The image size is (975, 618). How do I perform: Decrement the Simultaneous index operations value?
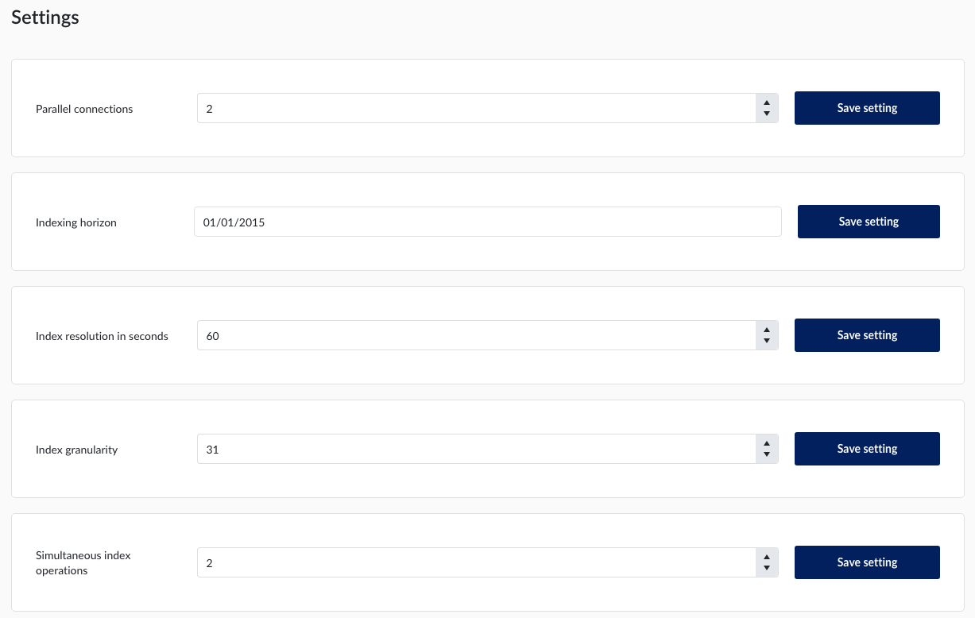tap(766, 567)
